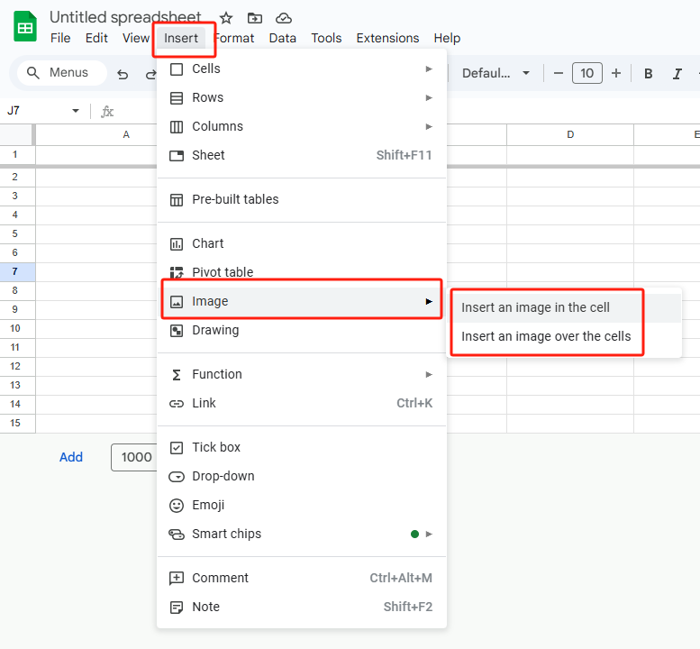Increase font size with plus button
This screenshot has width=700, height=649.
coord(616,73)
